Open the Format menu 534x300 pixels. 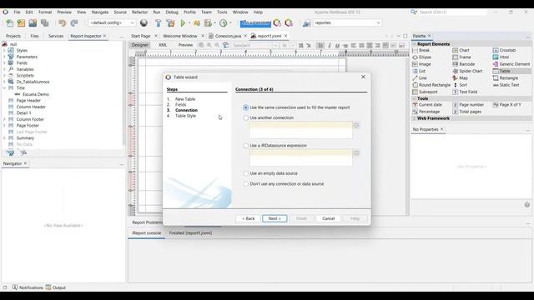[45, 12]
